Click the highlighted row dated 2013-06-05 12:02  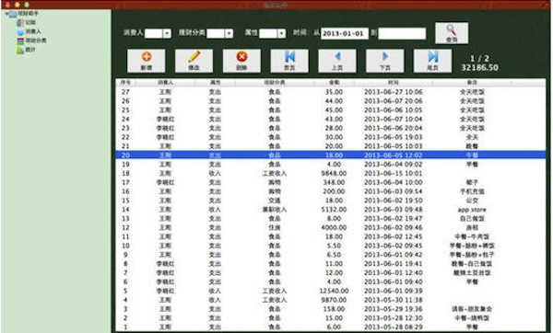pos(331,155)
